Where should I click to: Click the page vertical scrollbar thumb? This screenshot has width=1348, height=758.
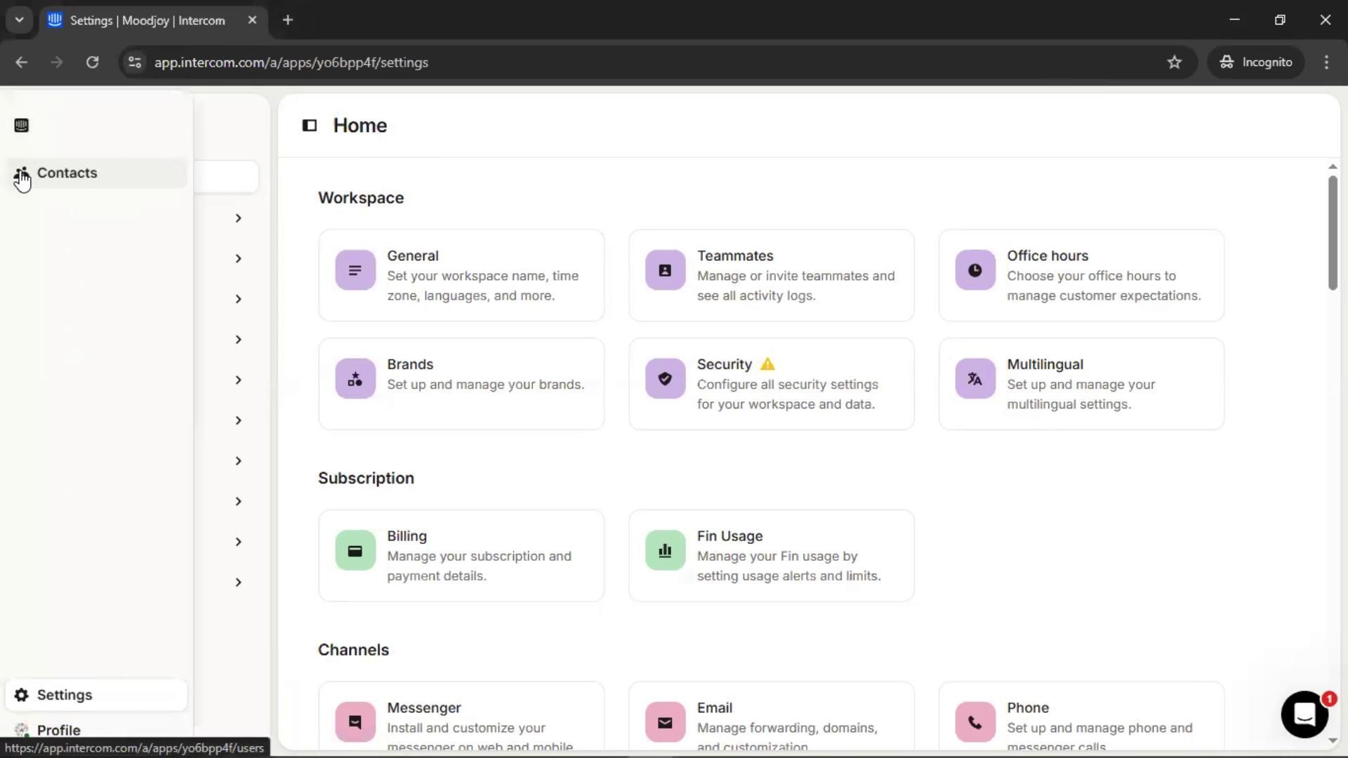coord(1332,232)
